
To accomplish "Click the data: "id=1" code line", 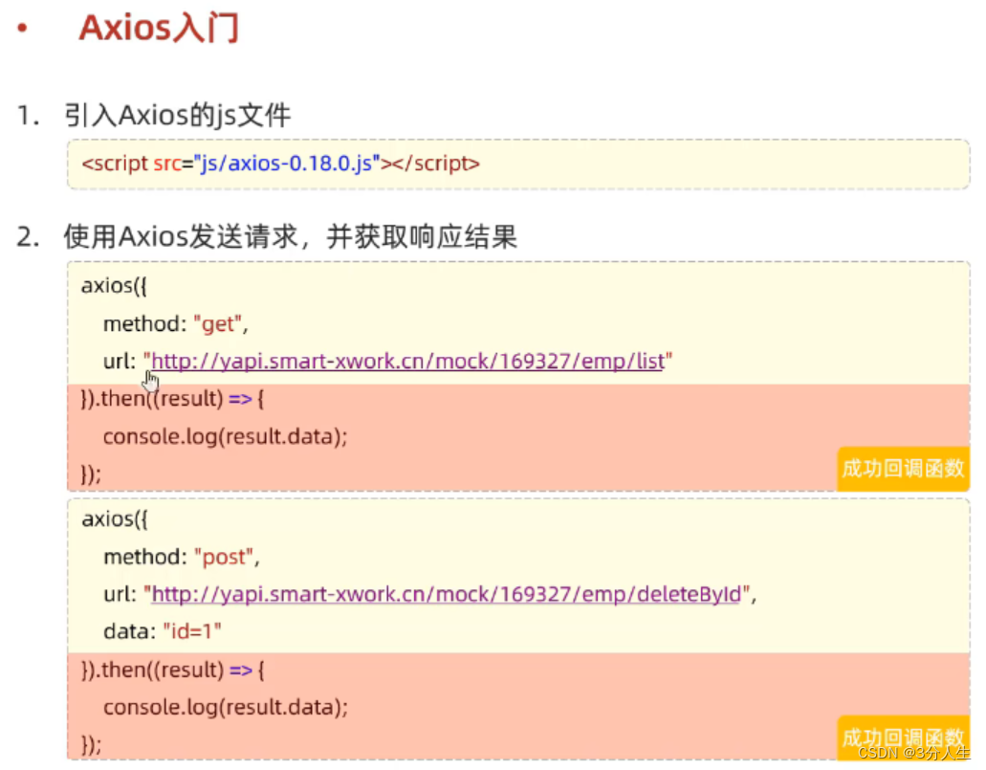I will 163,631.
